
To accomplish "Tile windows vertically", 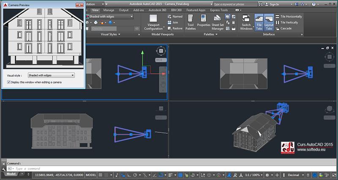I will (287, 22).
